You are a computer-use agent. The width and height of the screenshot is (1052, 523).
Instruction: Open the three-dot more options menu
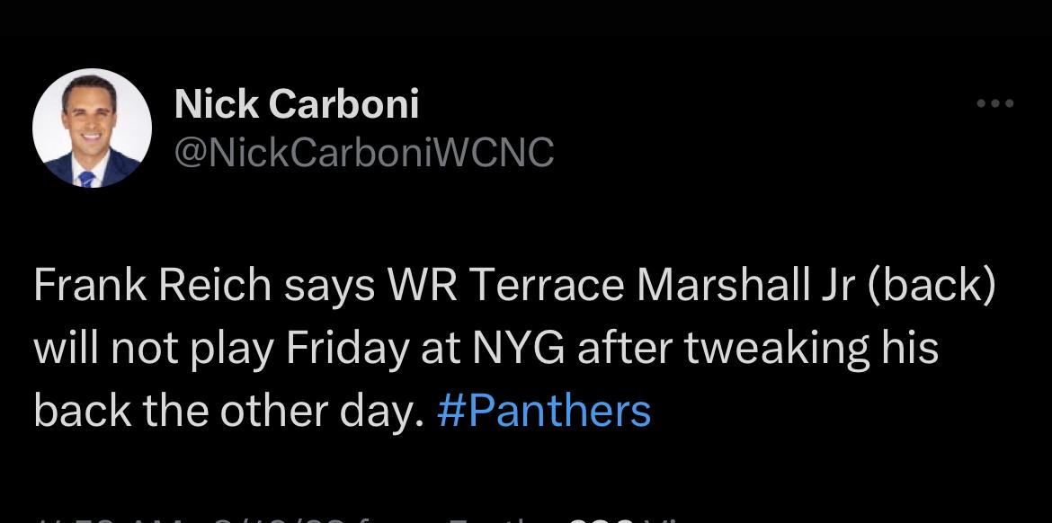[x=995, y=104]
